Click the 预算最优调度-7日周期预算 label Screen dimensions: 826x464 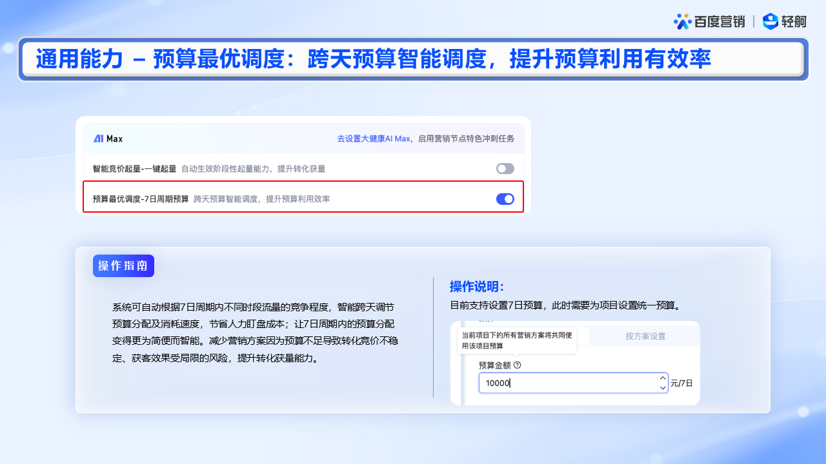[x=141, y=199]
